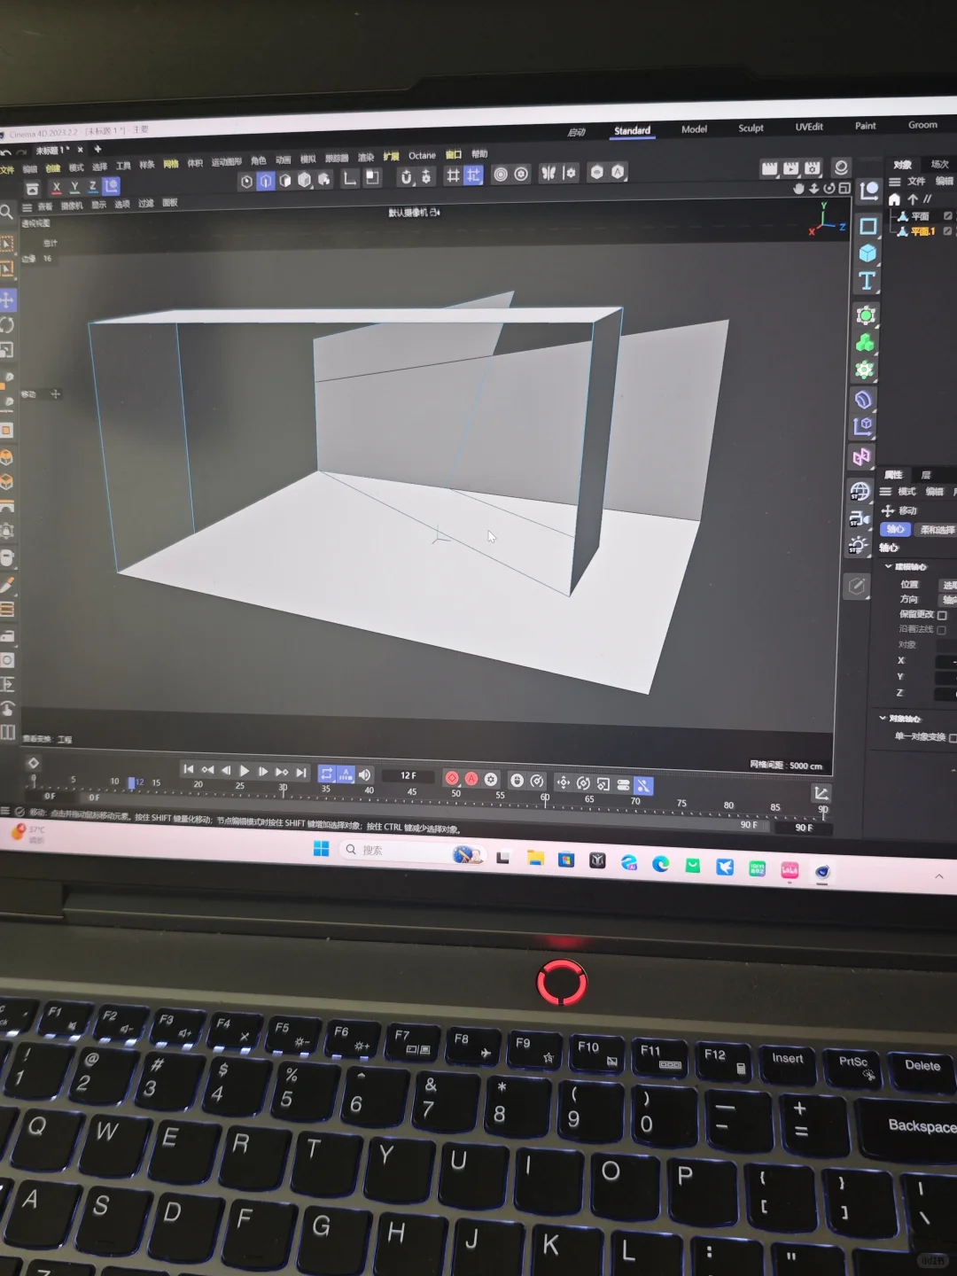957x1276 pixels.
Task: Open the 创建 menu
Action: pyautogui.click(x=53, y=168)
